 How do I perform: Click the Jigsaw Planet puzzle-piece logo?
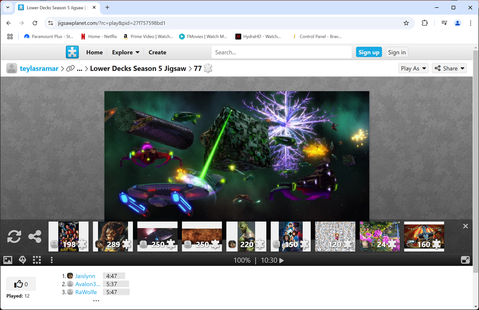click(72, 52)
